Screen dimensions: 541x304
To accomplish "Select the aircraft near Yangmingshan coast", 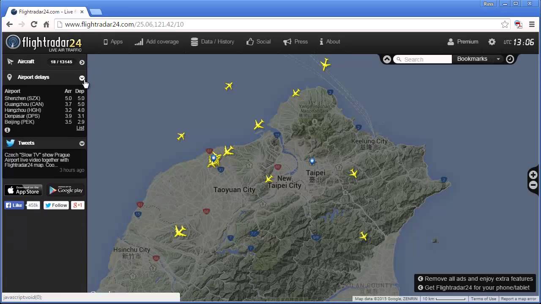I will [296, 92].
